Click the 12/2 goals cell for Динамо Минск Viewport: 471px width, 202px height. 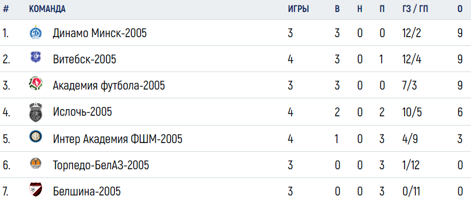click(x=412, y=33)
